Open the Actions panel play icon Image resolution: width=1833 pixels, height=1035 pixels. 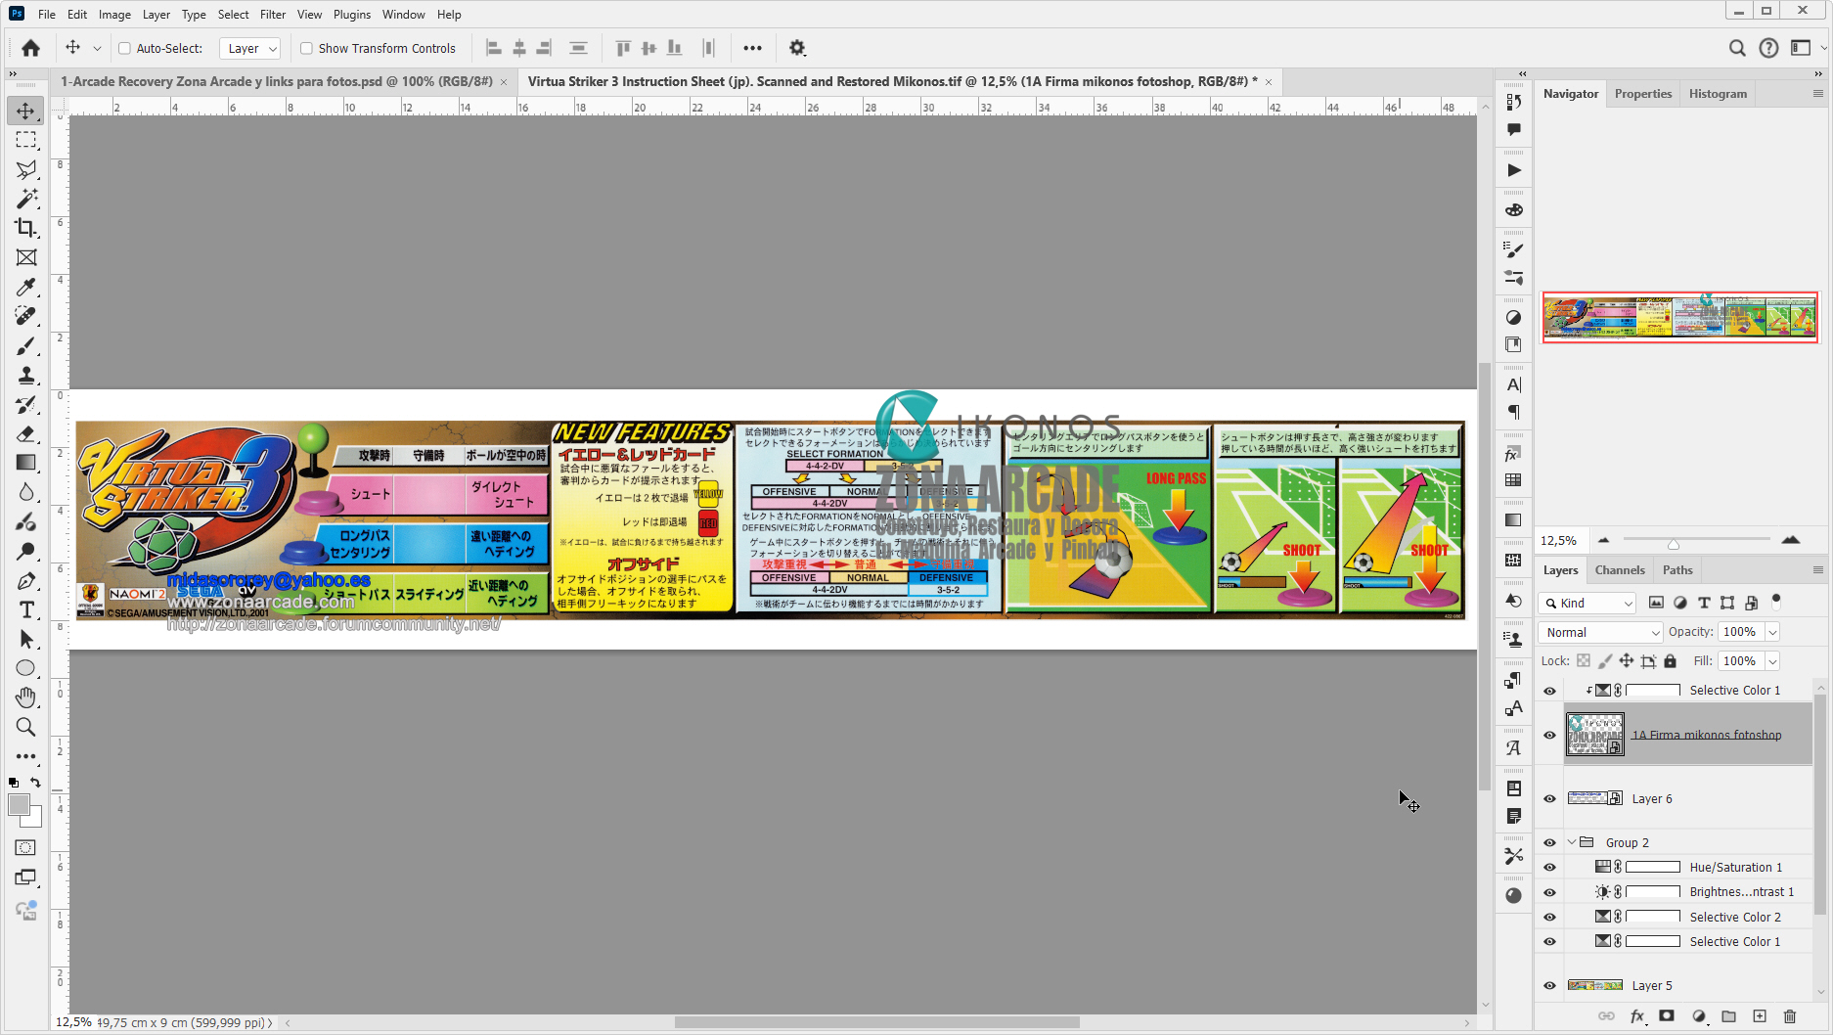[x=1514, y=170]
